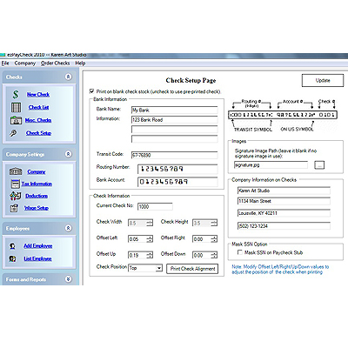
Task: Click the Karen Art Studio company field
Action: click(x=284, y=191)
